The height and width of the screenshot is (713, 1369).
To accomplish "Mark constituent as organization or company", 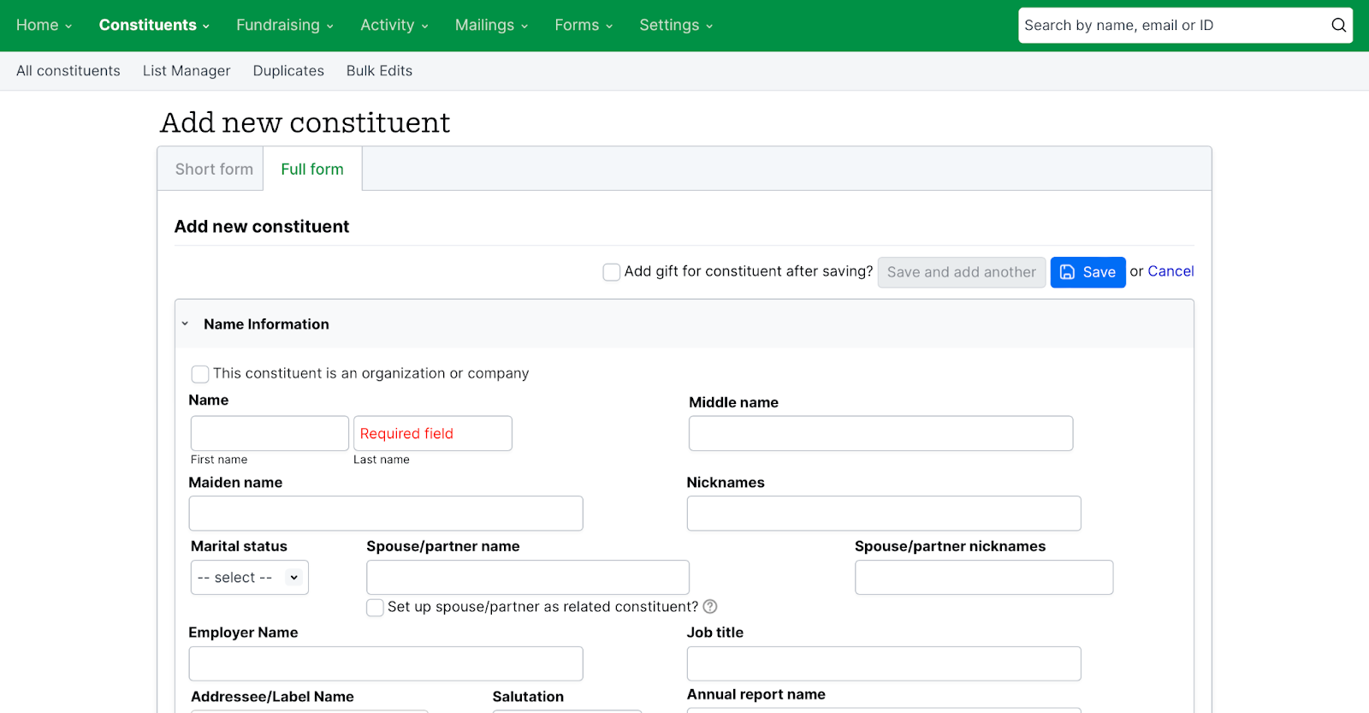I will (x=200, y=374).
